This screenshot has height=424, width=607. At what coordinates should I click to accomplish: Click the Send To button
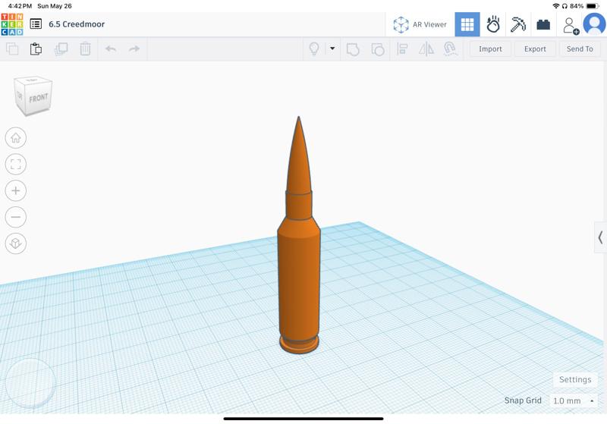click(x=580, y=49)
